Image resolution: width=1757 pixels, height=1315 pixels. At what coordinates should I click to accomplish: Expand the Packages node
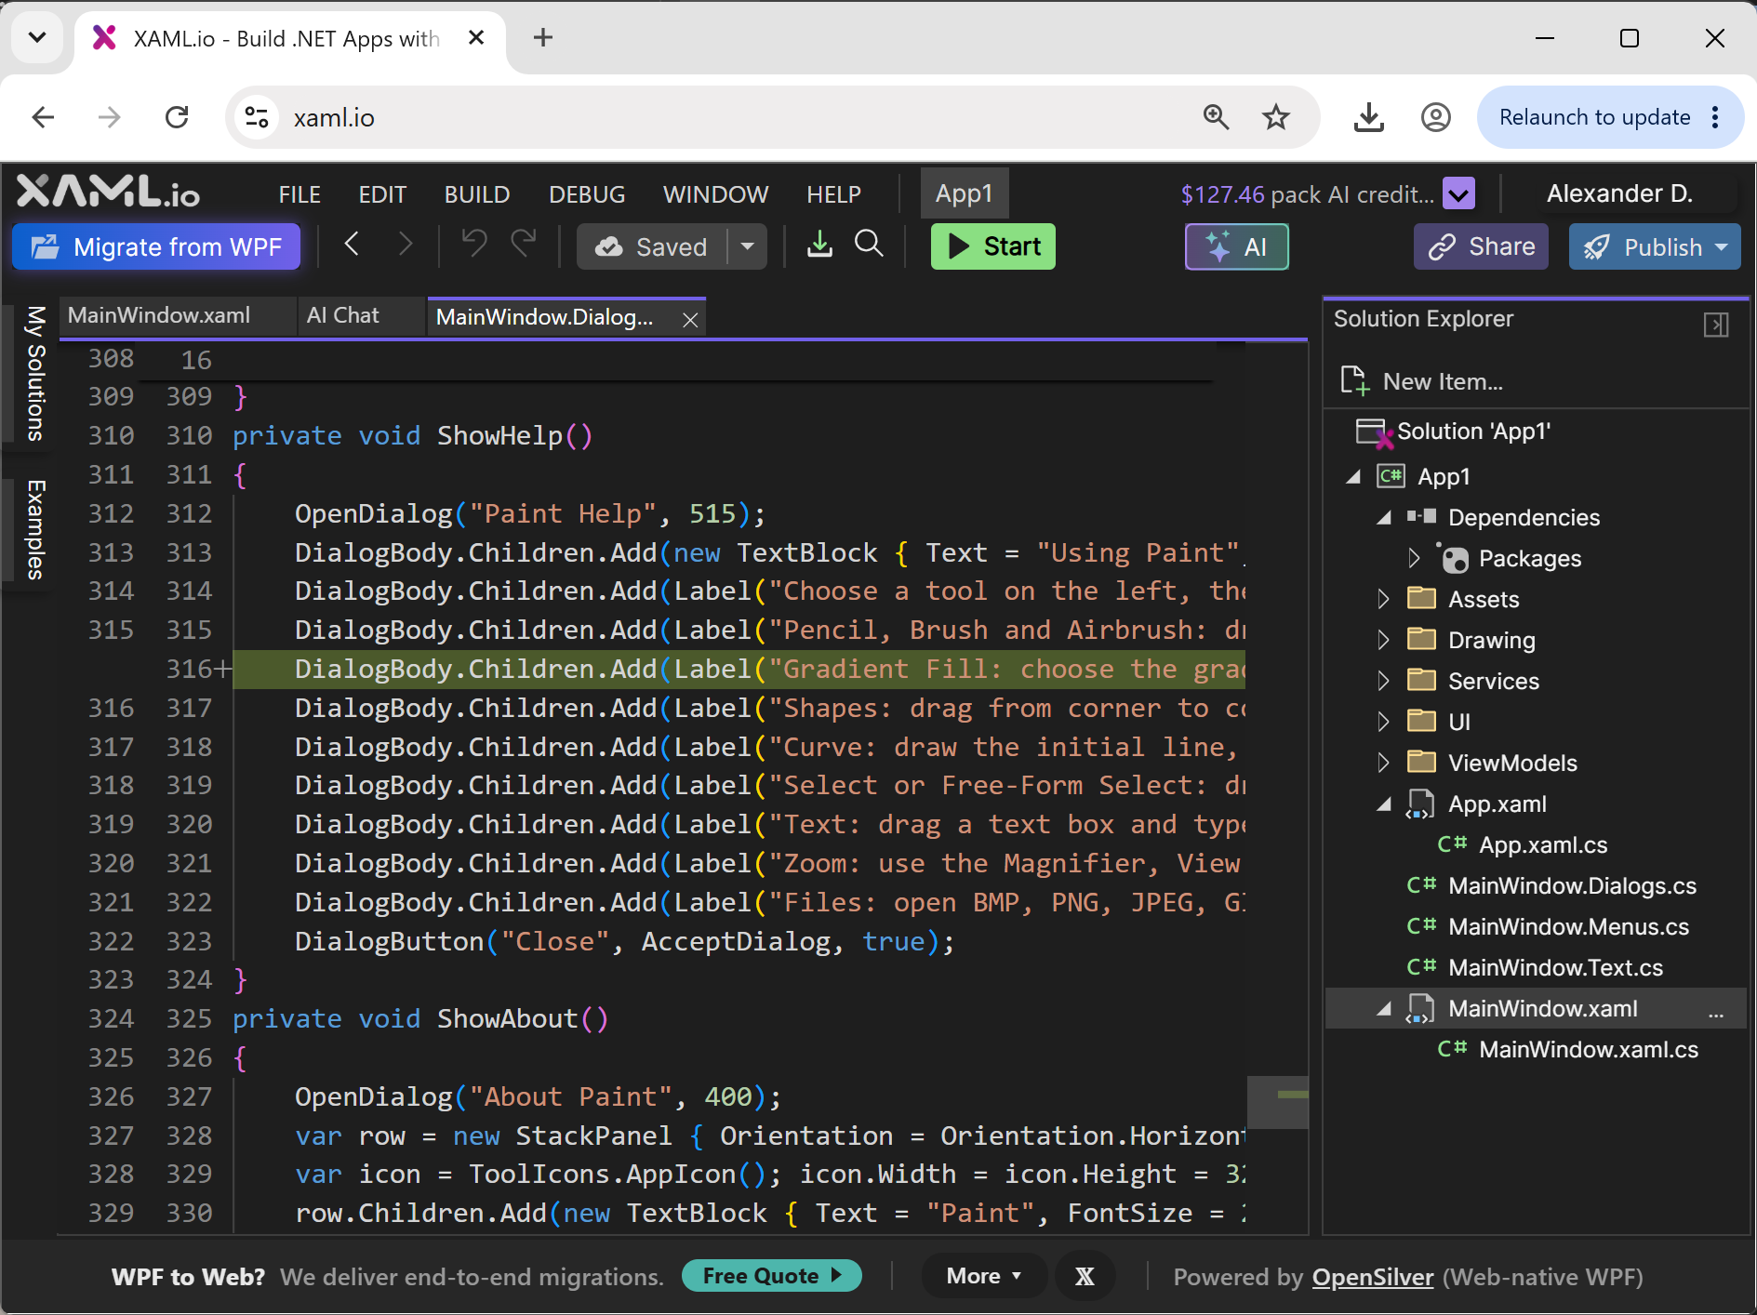click(1415, 558)
